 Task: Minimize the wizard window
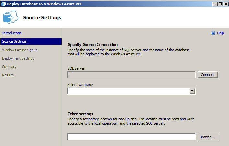click(x=214, y=4)
